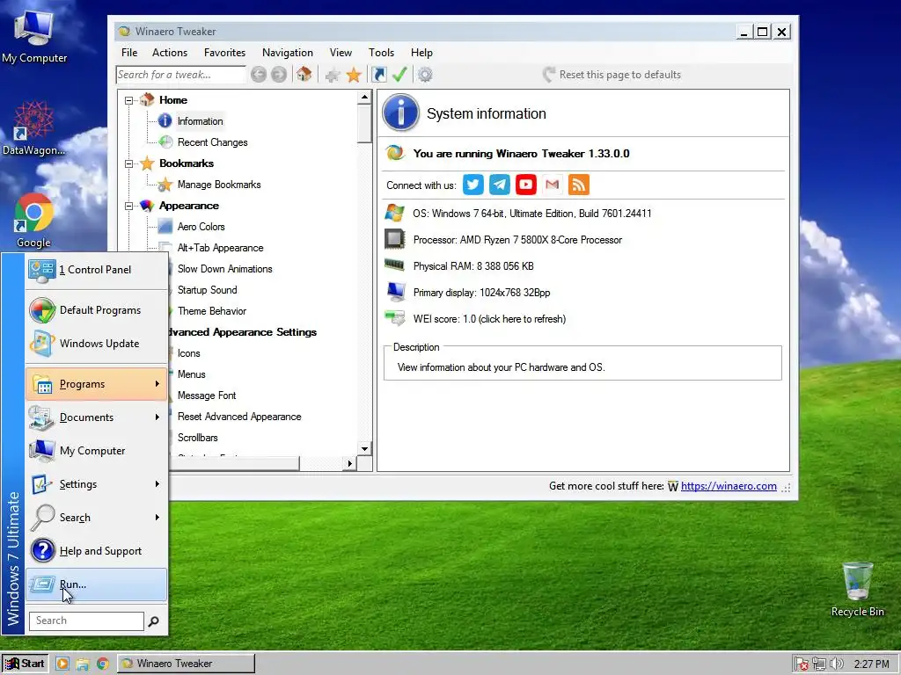Open file explorer from quick launch bar
This screenshot has height=675, width=901.
83,664
